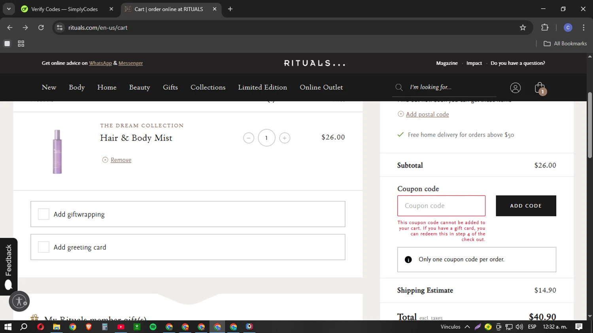Click the address bar URL
This screenshot has width=593, height=333.
(x=98, y=28)
